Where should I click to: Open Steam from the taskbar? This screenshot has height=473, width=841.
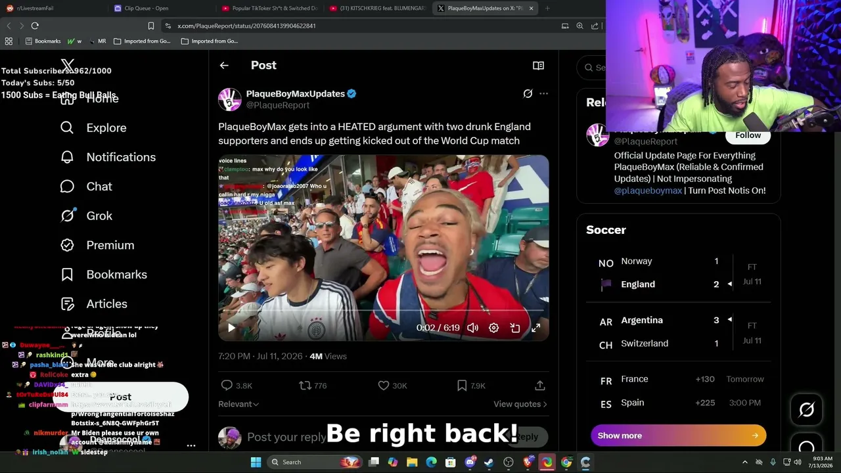point(489,462)
